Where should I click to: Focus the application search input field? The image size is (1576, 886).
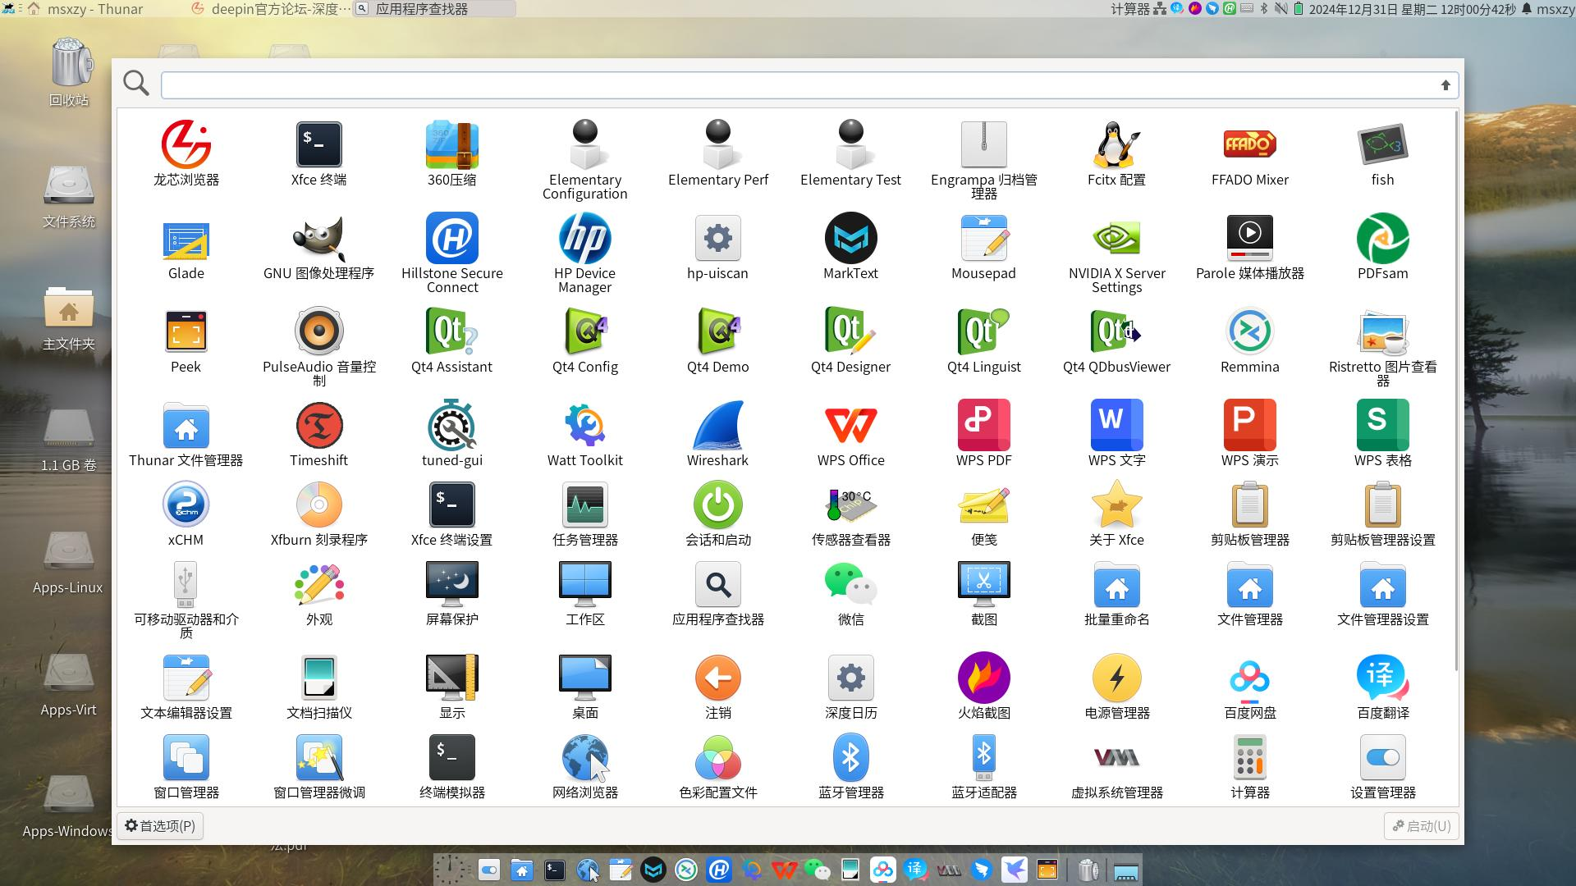click(796, 85)
